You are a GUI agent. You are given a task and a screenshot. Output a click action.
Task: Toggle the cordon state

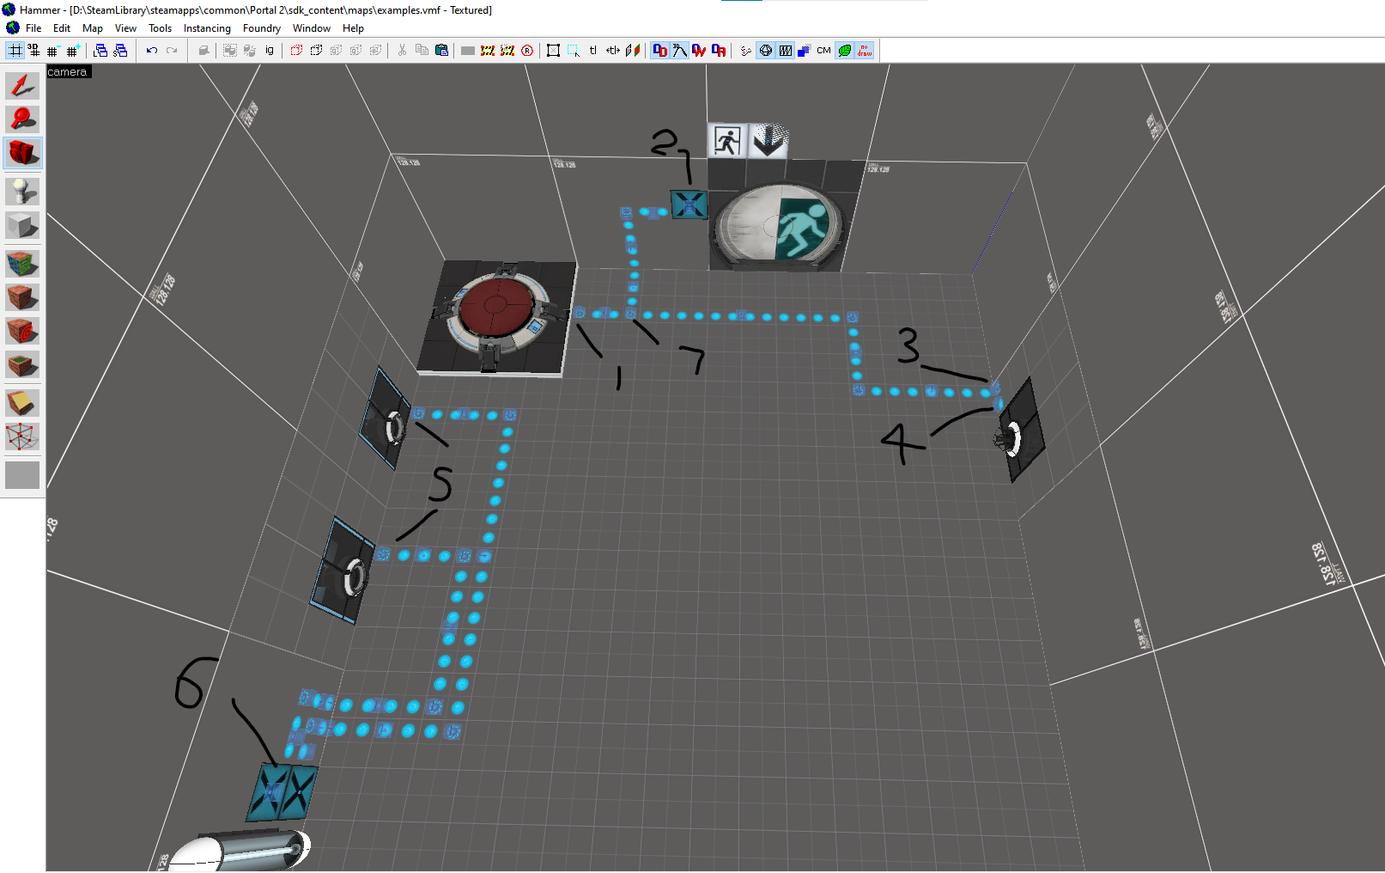coord(488,51)
